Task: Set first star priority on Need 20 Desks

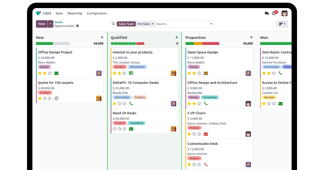Action: pos(114,129)
